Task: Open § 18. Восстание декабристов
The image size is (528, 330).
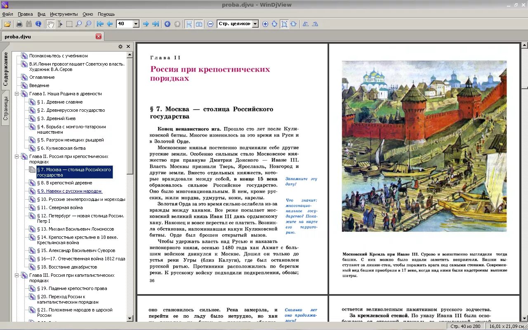Action: pyautogui.click(x=67, y=267)
